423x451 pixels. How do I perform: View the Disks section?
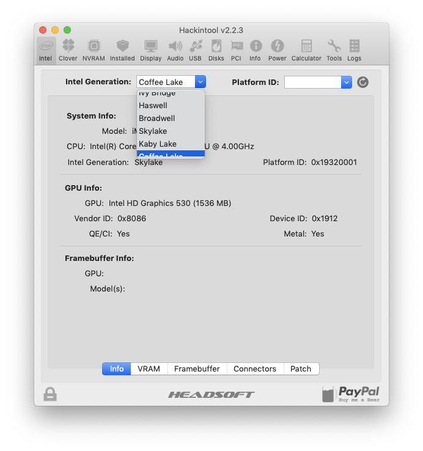216,51
